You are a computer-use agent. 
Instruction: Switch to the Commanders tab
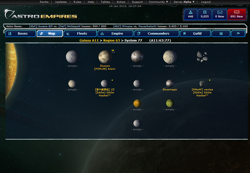[x=157, y=34]
